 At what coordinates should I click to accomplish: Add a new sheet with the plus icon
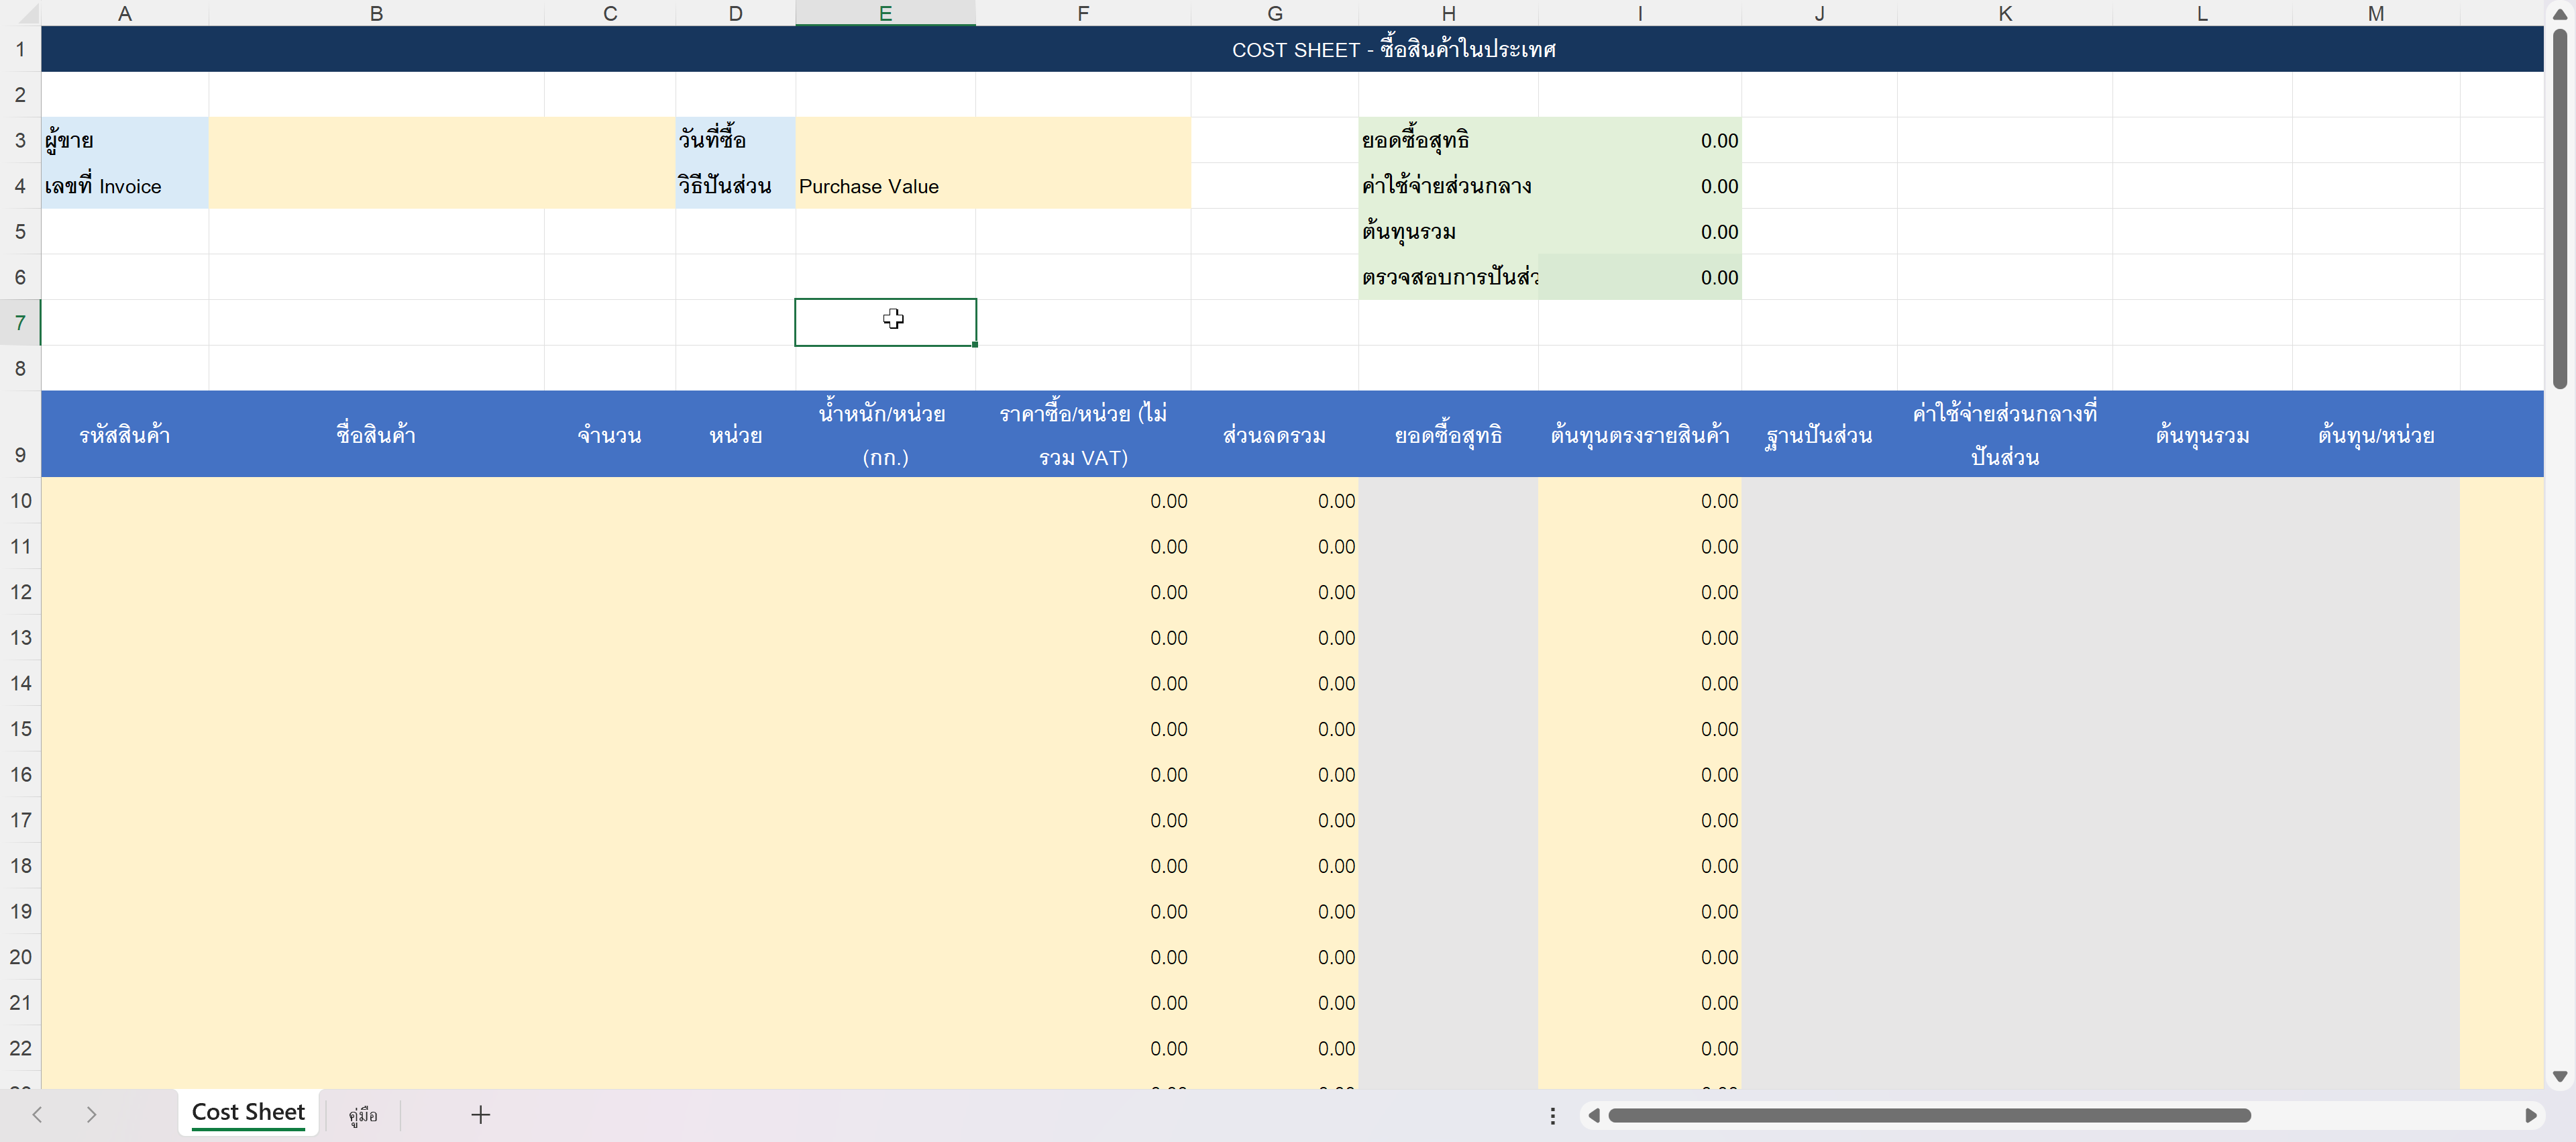click(480, 1114)
